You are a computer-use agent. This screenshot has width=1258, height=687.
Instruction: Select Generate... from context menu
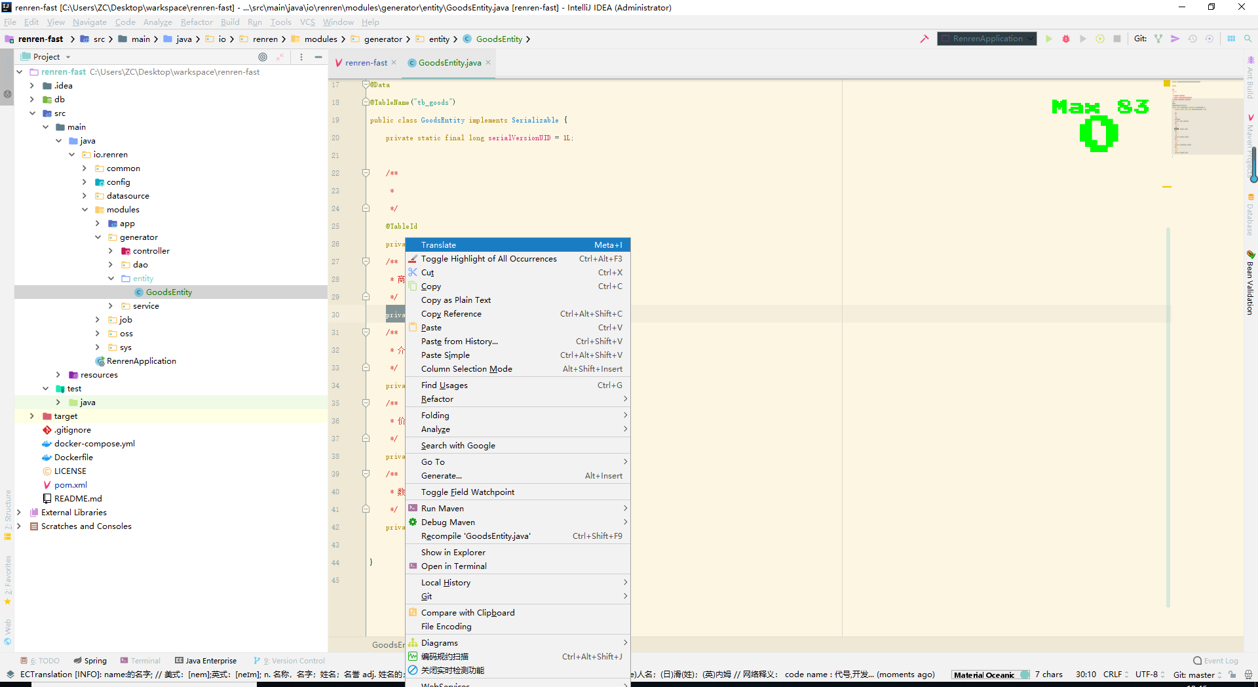[x=518, y=476]
